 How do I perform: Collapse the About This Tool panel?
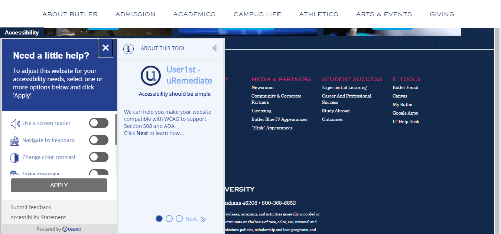[x=215, y=48]
